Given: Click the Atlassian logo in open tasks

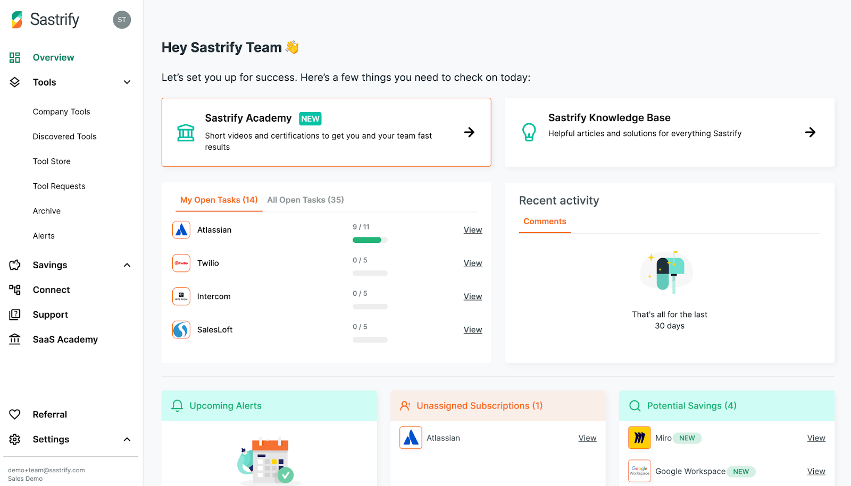Looking at the screenshot, I should tap(181, 230).
